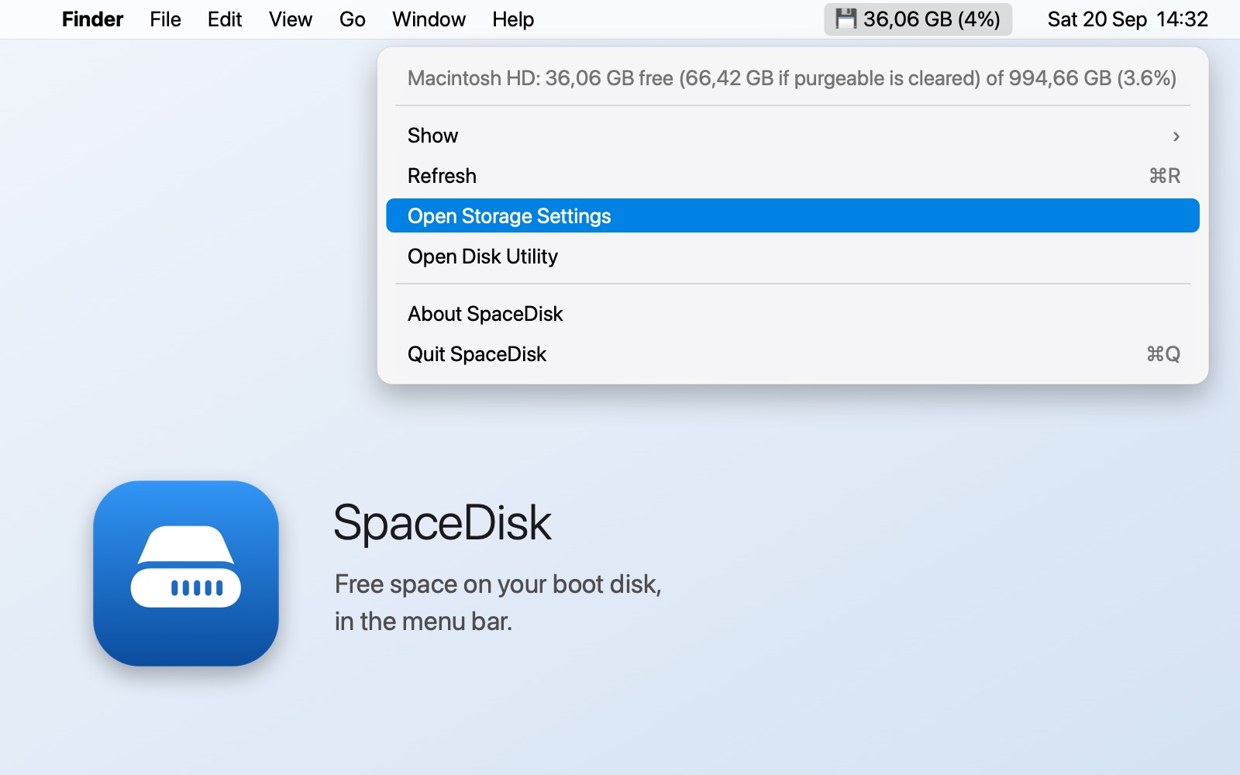Viewport: 1240px width, 775px height.
Task: Open the Edit menu
Action: [x=225, y=19]
